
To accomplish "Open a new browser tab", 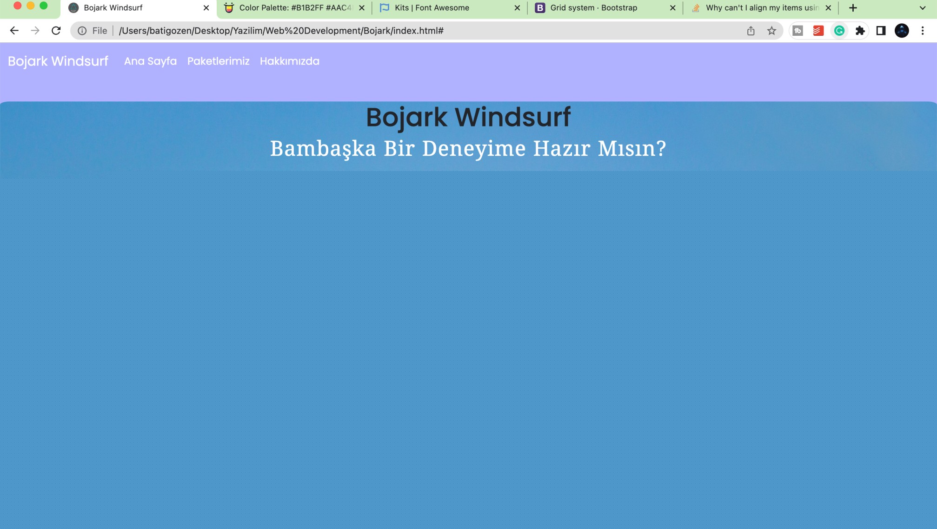I will coord(853,8).
